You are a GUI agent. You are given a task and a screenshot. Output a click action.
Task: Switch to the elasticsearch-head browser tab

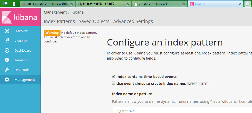coord(160,4)
